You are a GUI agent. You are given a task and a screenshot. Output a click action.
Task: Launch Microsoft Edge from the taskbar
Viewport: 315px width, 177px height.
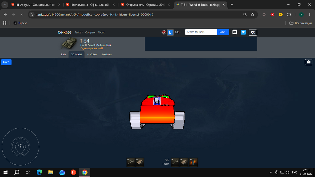click(x=39, y=172)
